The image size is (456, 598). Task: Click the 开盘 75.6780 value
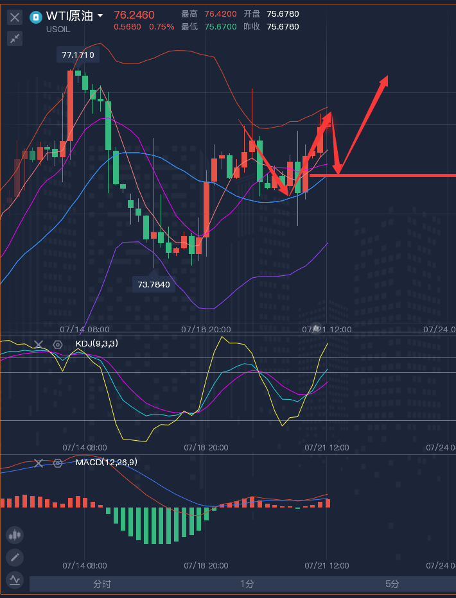click(283, 14)
